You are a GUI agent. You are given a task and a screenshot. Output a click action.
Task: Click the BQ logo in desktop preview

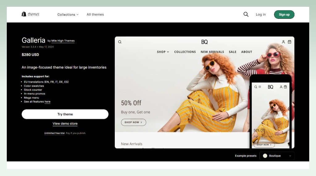204,42
